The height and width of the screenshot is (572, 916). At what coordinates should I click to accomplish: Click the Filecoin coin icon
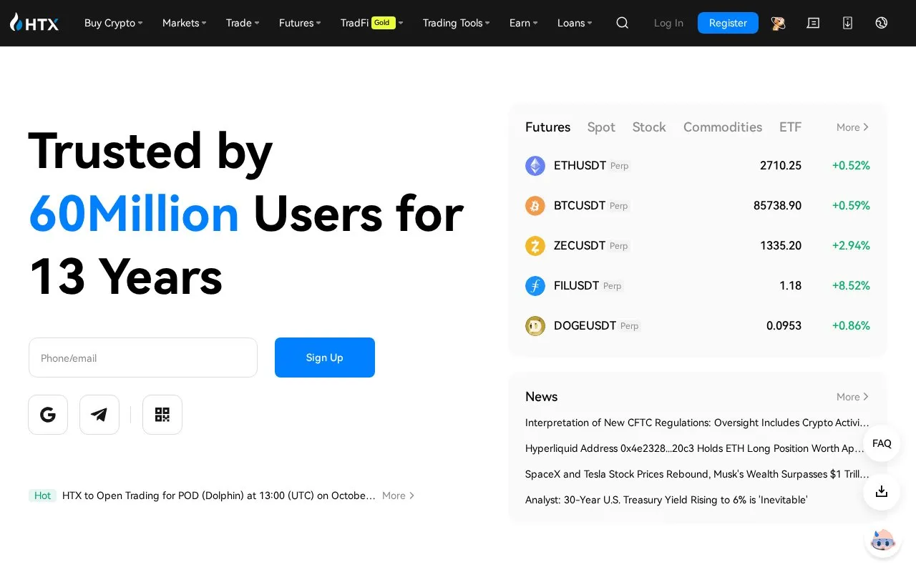[x=535, y=286]
